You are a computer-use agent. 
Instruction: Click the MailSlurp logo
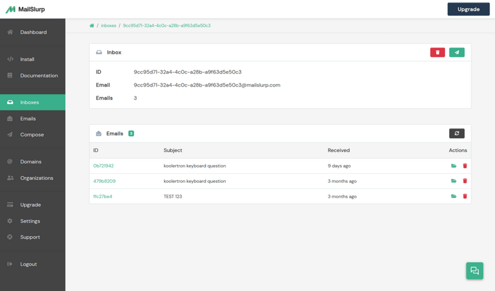click(x=25, y=9)
